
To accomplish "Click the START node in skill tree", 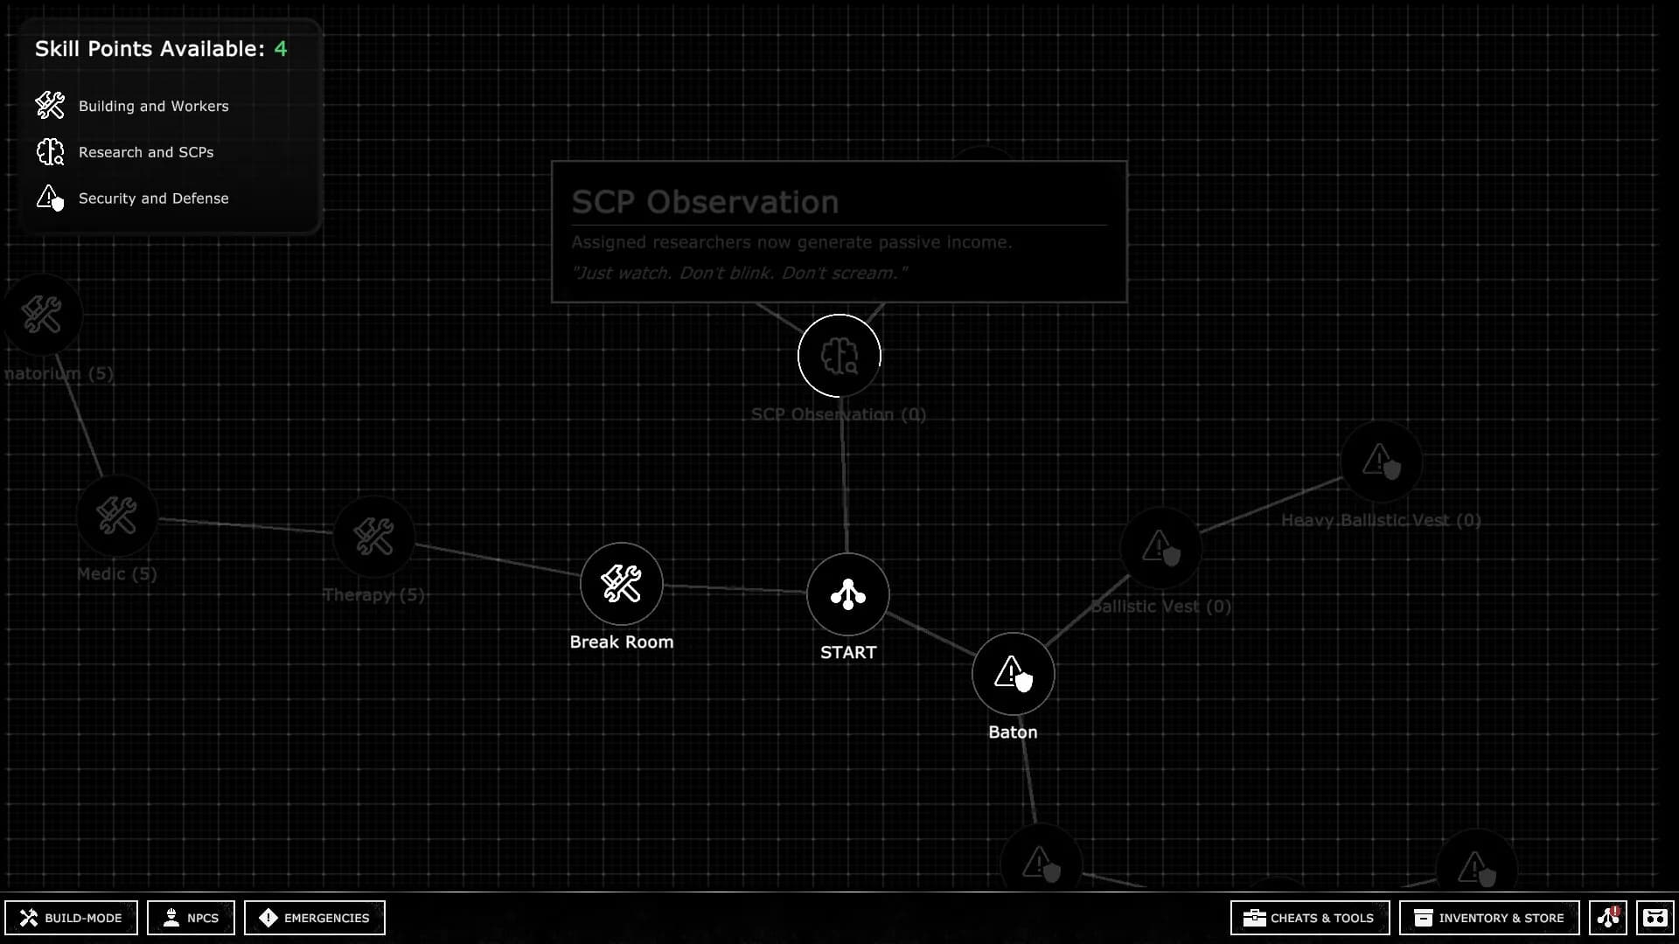I will coord(848,594).
